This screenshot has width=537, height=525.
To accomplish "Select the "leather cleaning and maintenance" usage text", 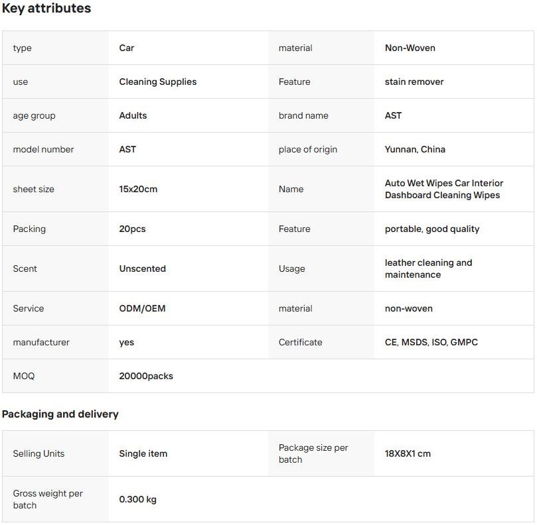I will (428, 268).
